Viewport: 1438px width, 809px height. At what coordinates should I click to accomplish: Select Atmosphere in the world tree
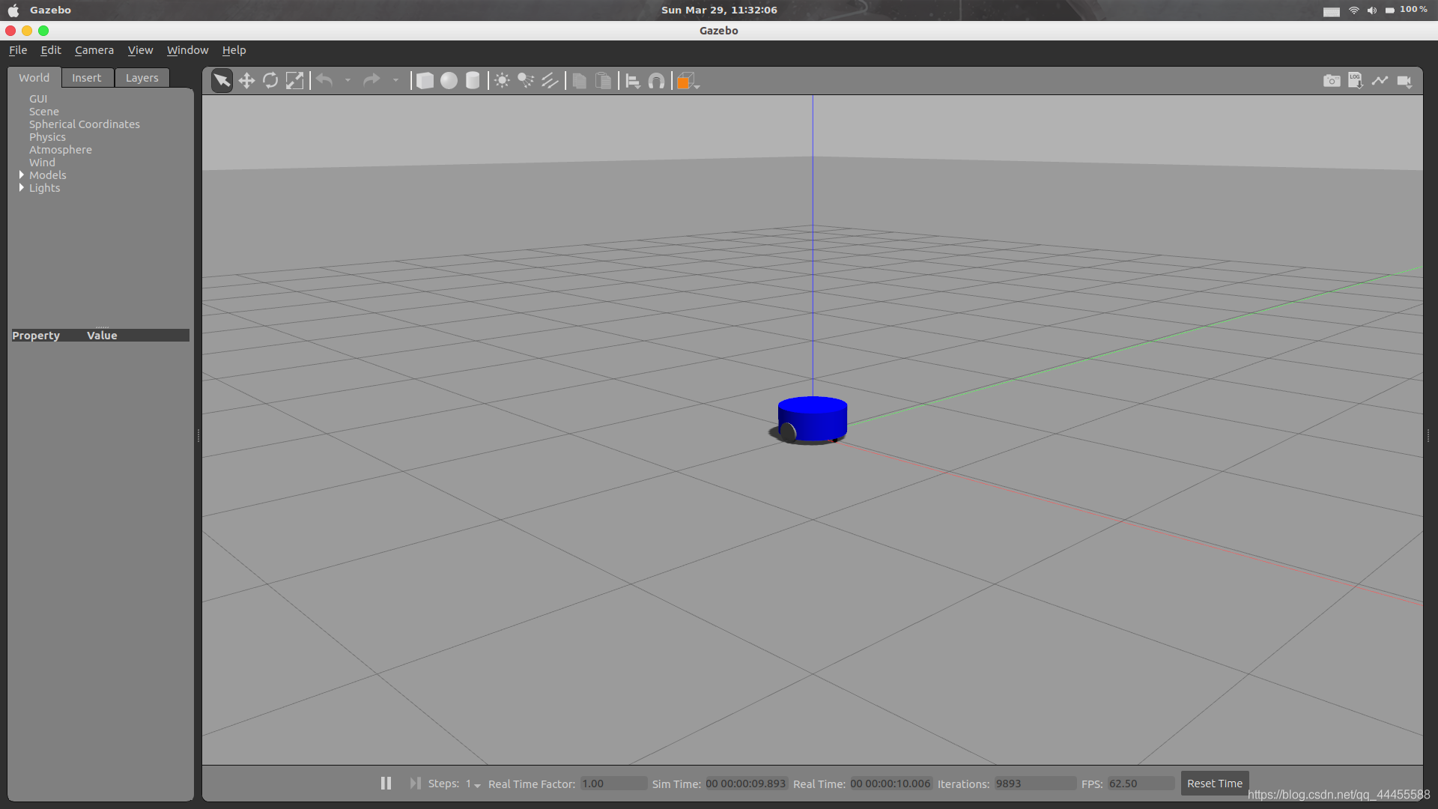[x=61, y=150]
